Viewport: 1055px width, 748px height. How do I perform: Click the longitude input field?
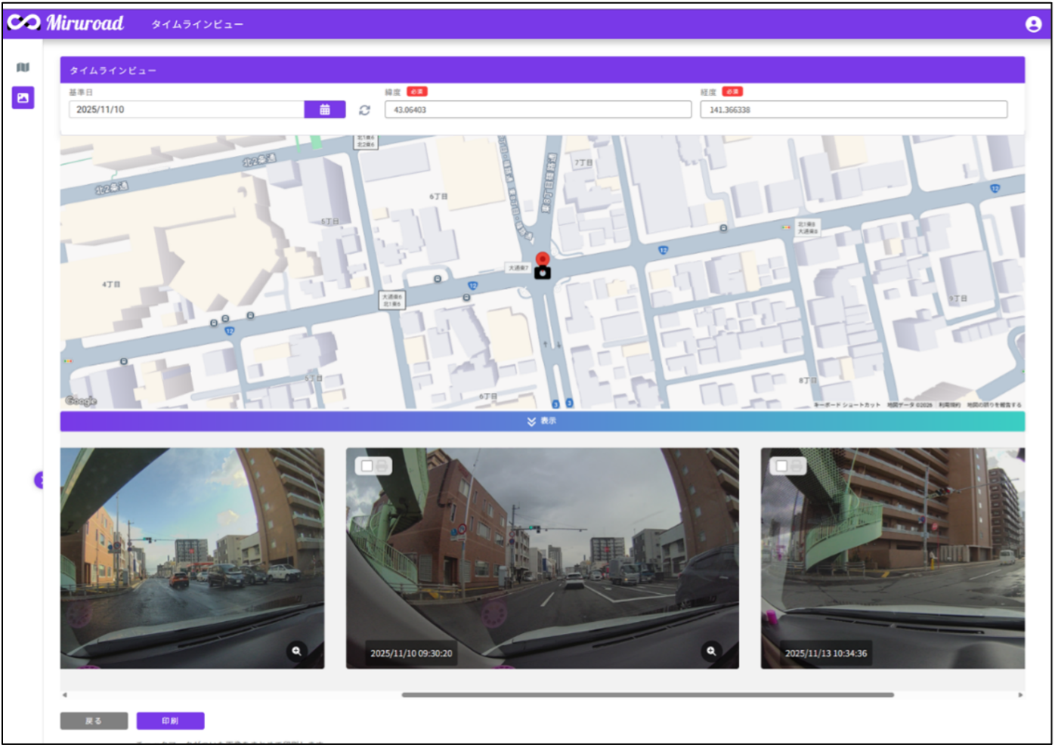click(853, 110)
